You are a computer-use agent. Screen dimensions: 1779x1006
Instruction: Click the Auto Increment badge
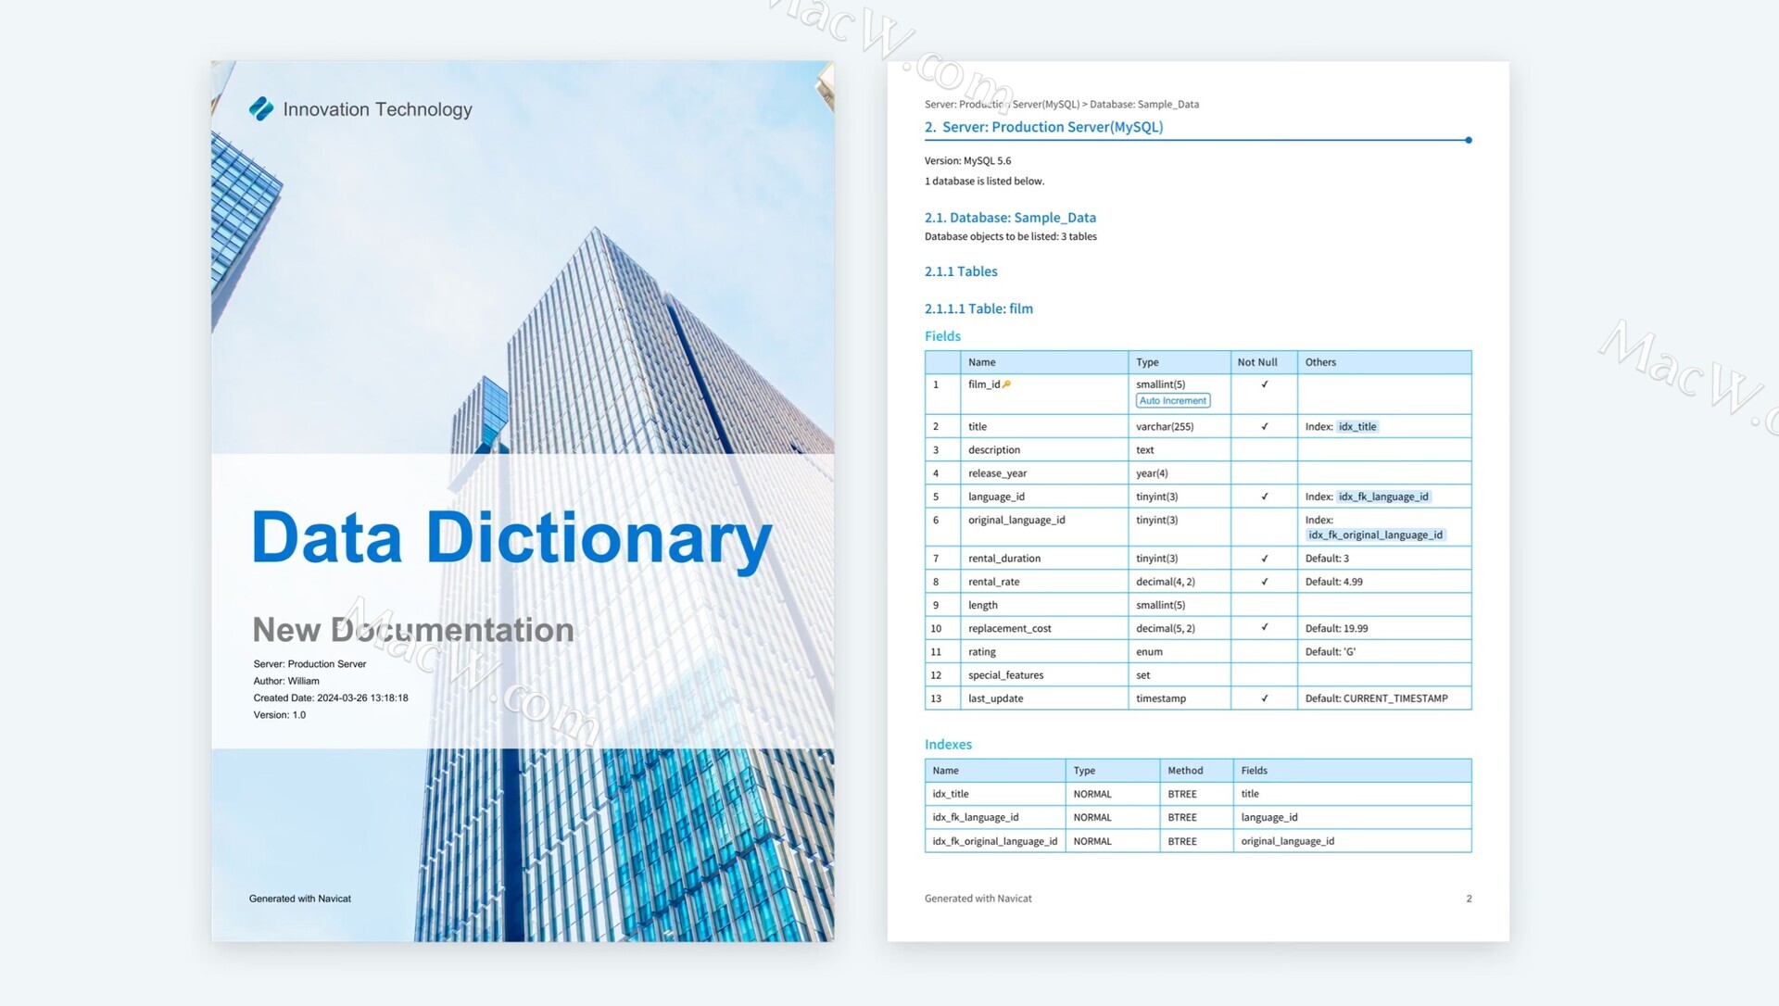click(x=1173, y=401)
